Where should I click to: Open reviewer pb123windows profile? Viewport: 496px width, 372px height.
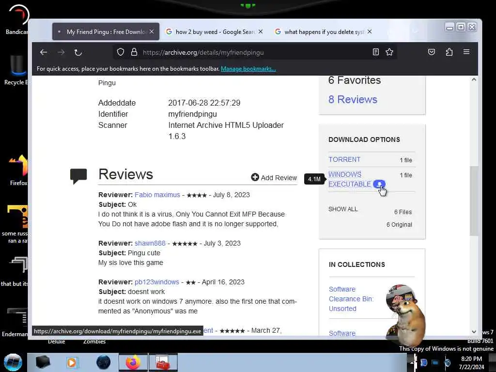point(157,282)
